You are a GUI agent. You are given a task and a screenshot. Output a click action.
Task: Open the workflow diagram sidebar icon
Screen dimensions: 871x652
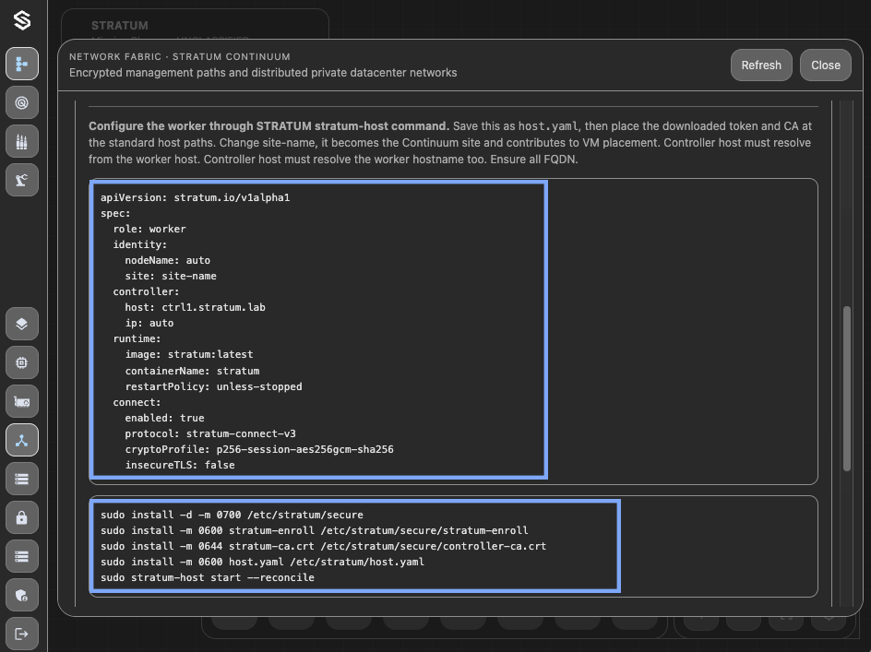(21, 64)
